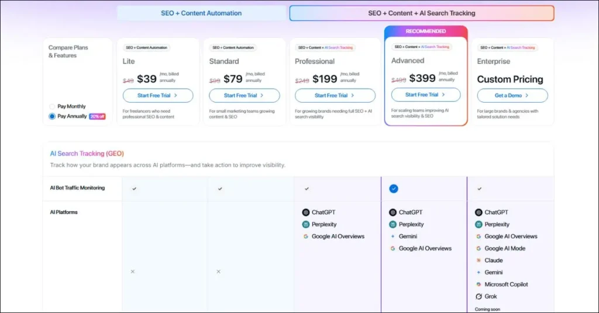
Task: Click the Enterprise AI Bot Traffic checkmark
Action: tap(480, 189)
